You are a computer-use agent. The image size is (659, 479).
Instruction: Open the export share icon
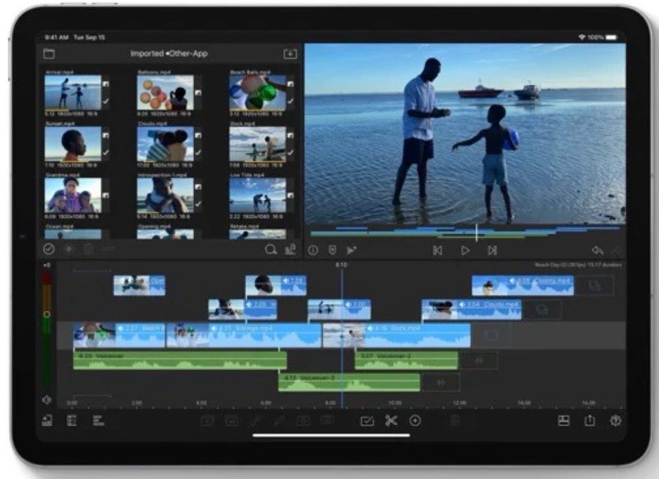coord(589,421)
